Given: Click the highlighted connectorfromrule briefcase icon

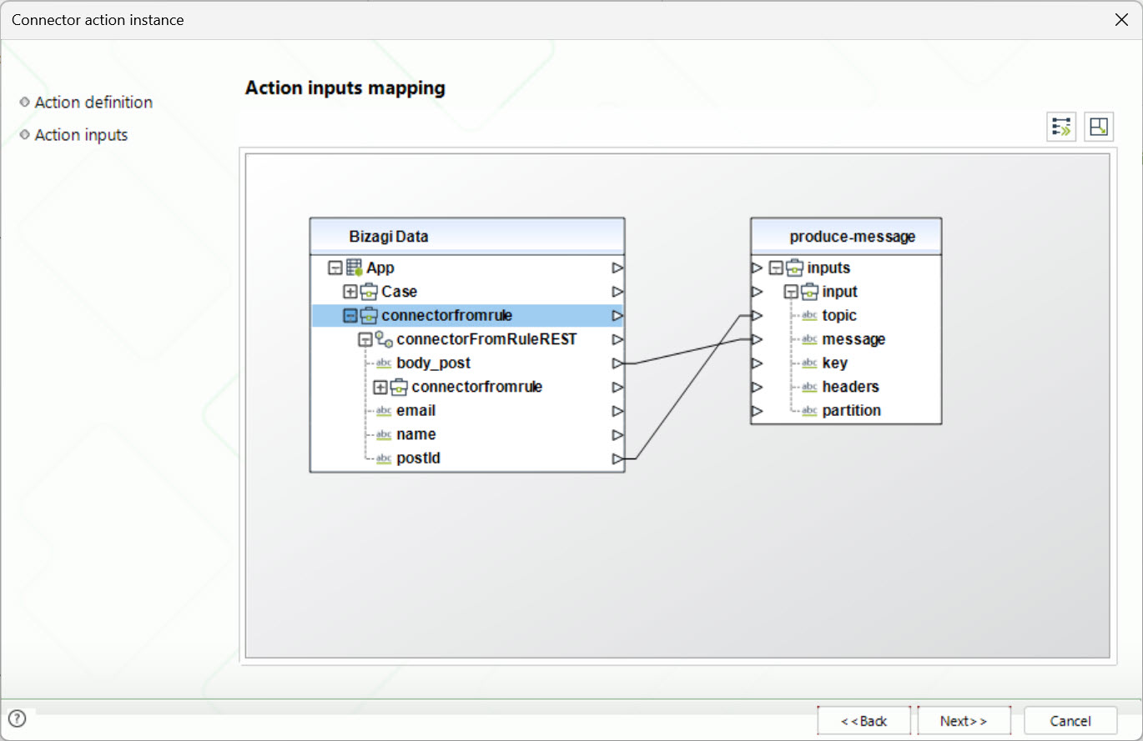Looking at the screenshot, I should 369,315.
